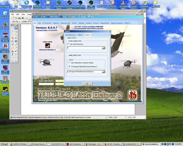Open the Update menu in Little Helper
Viewport: 183px width, 146px height.
pos(82,17)
